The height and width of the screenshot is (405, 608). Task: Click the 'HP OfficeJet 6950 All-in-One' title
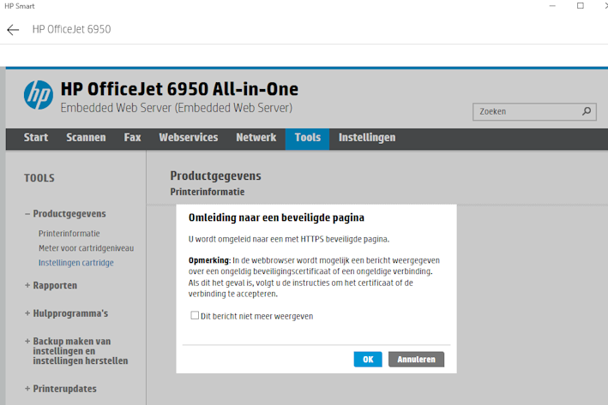[x=179, y=89]
